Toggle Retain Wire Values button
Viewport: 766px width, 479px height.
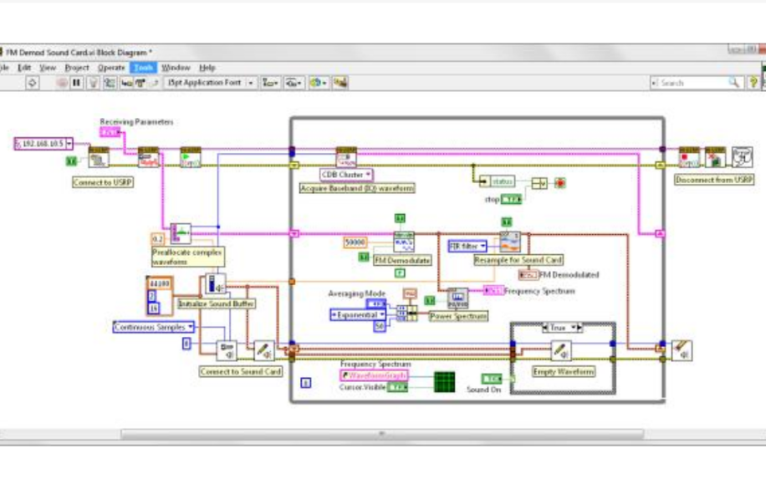tap(110, 83)
